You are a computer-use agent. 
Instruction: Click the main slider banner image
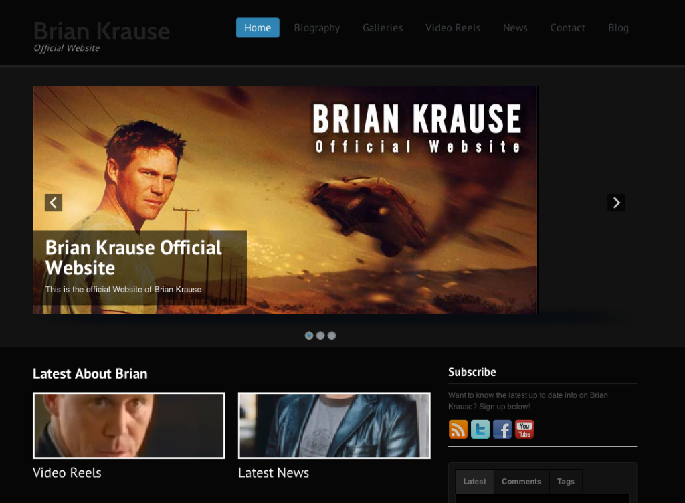(285, 200)
